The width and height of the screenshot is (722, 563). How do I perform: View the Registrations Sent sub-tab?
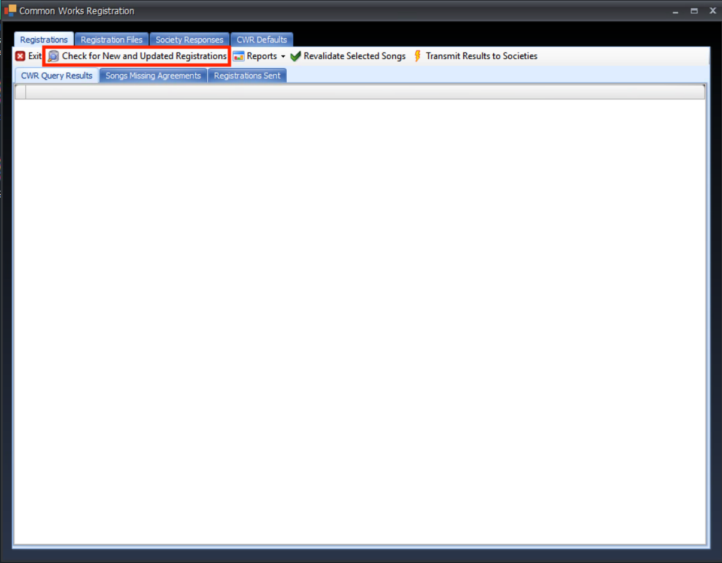click(x=247, y=75)
